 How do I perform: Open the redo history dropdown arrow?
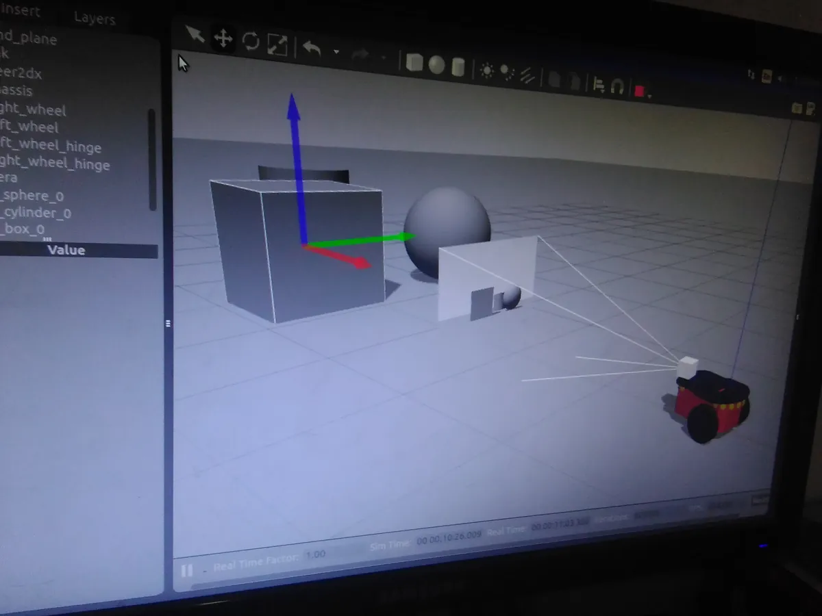click(383, 57)
